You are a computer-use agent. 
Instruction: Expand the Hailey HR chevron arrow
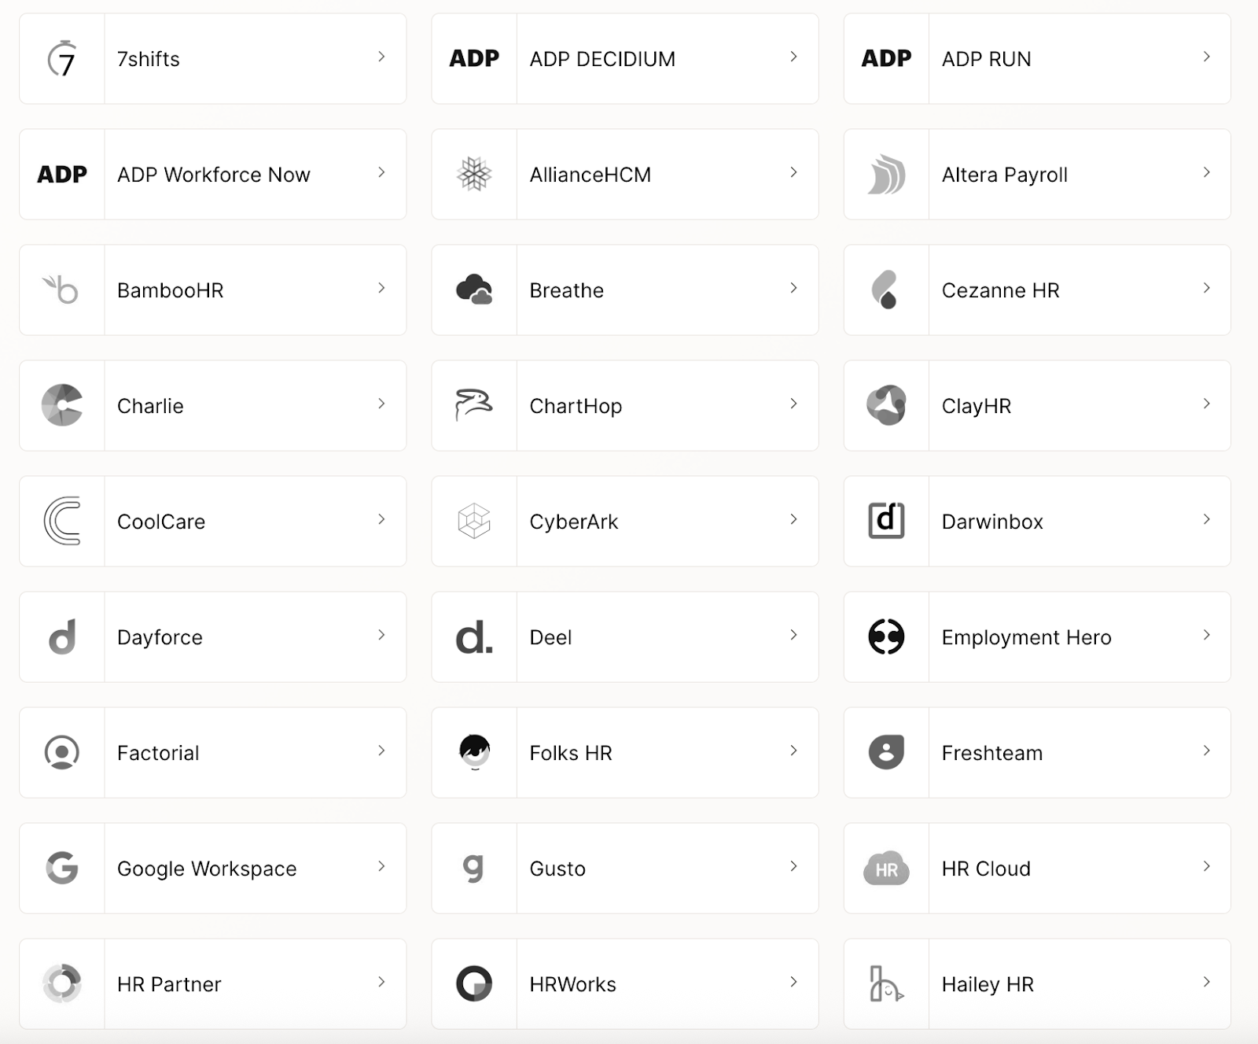tap(1206, 982)
